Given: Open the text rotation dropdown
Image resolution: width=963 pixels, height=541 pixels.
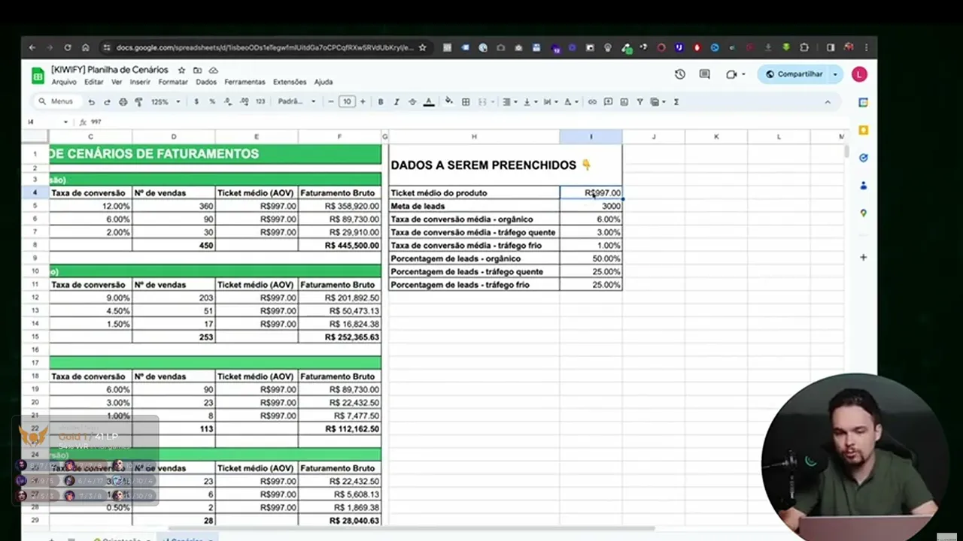Looking at the screenshot, I should (x=570, y=101).
